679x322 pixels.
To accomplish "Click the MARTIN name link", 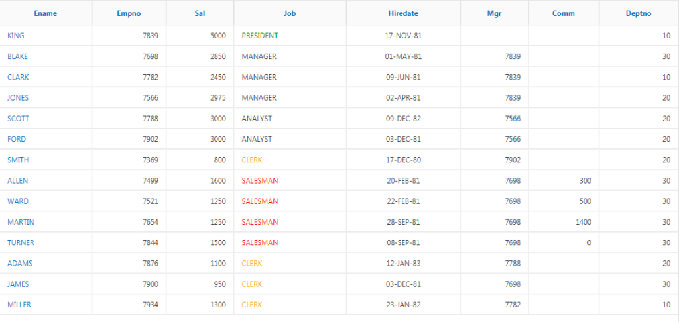I will [x=21, y=222].
